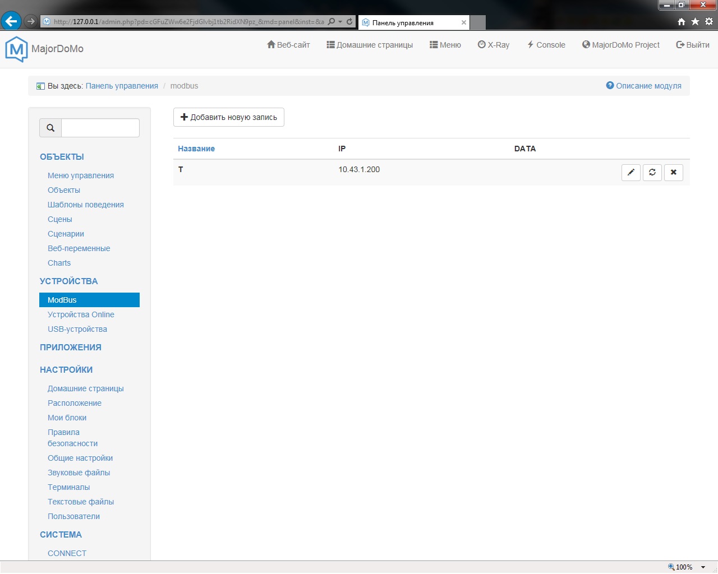Select the ОБЪЕКТЫ sidebar section
Screen dimensions: 718x574
(62, 157)
